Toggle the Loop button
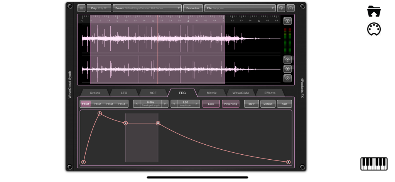The height and width of the screenshot is (182, 395). [211, 104]
